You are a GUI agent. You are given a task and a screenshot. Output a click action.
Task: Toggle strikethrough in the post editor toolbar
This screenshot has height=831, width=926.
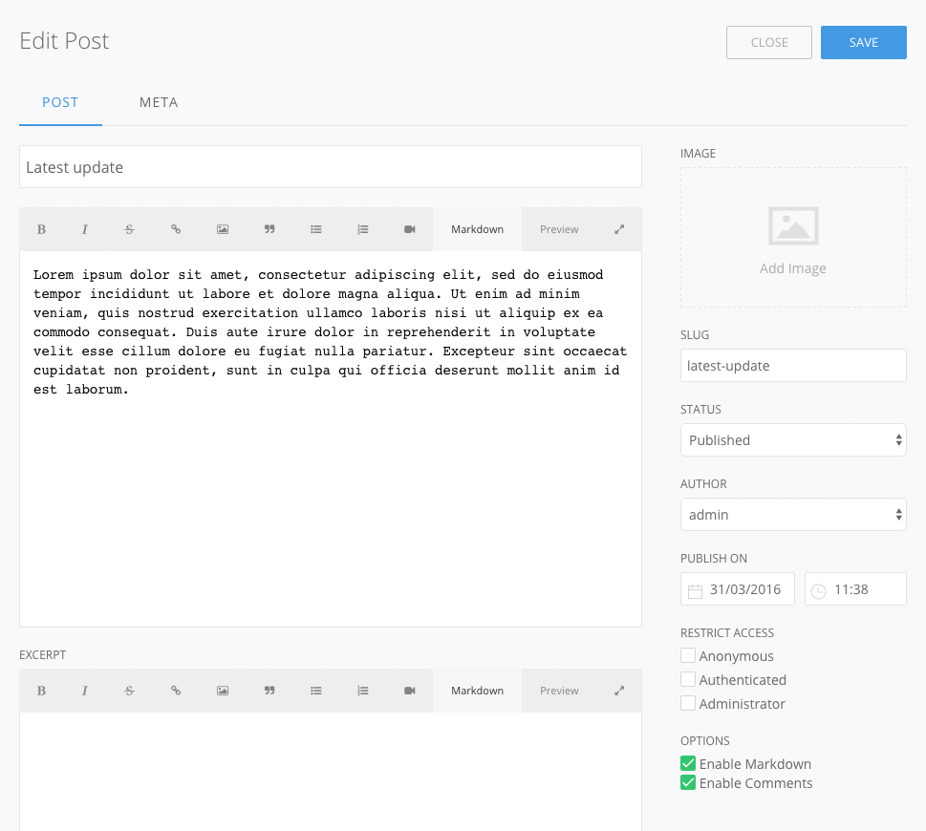[129, 229]
